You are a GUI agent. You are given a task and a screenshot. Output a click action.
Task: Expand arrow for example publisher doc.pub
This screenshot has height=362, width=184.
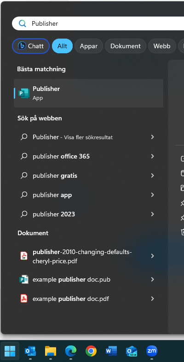pos(153,280)
